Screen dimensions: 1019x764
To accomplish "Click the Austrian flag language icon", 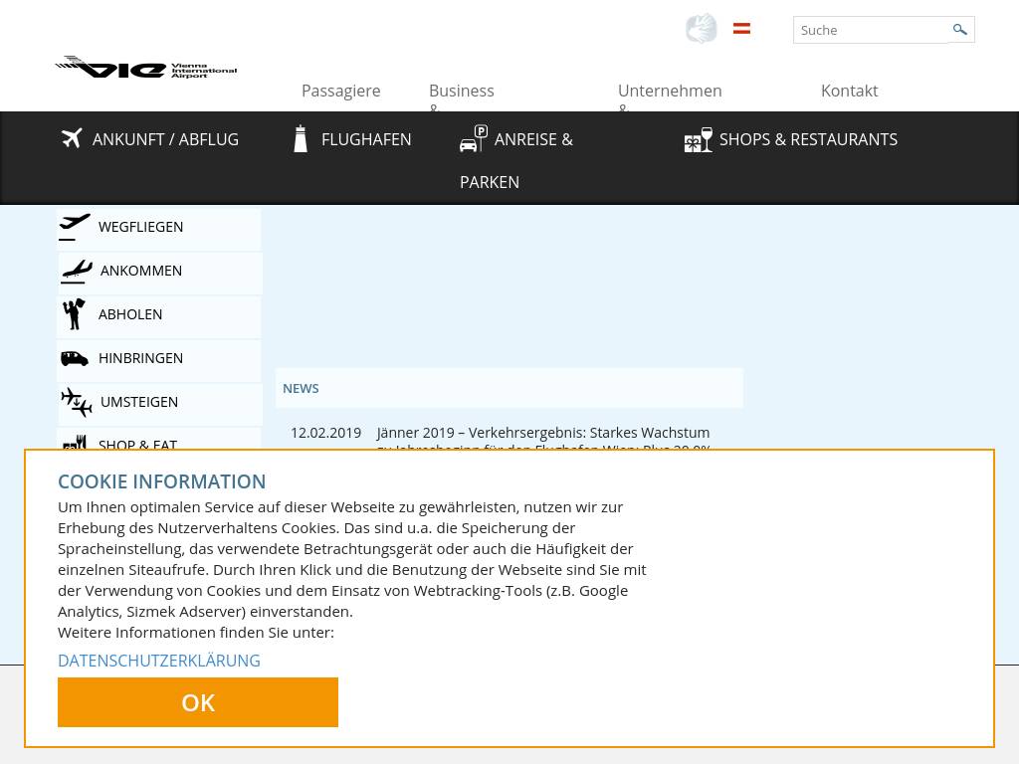I will 741,29.
